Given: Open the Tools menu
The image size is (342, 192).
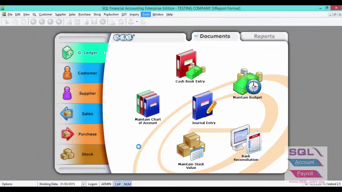Looking at the screenshot, I should 146,14.
